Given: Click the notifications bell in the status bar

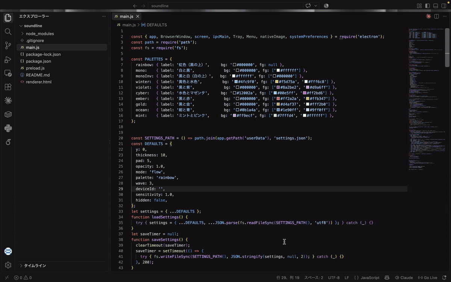Looking at the screenshot, I should [444, 278].
